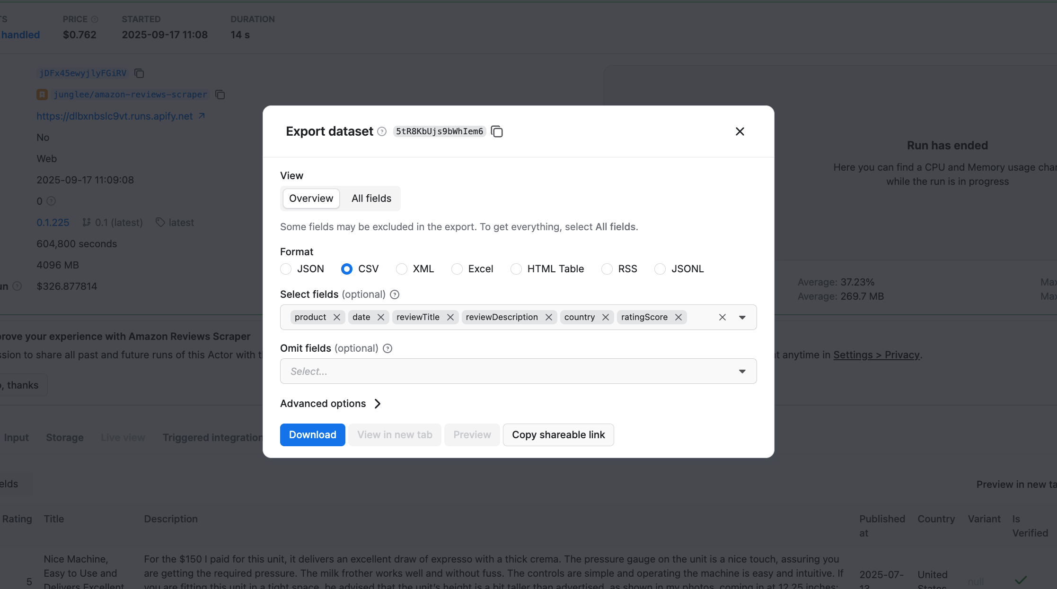Expand the Select fields dropdown
Image resolution: width=1057 pixels, height=589 pixels.
click(x=742, y=317)
